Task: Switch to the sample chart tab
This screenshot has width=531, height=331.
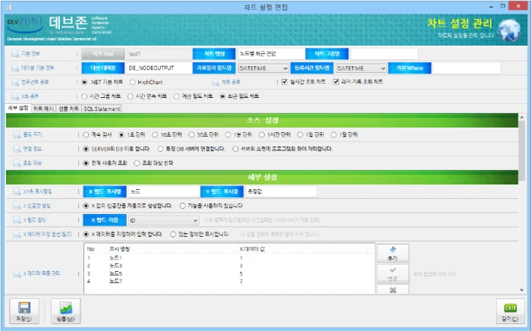Action: pos(69,109)
